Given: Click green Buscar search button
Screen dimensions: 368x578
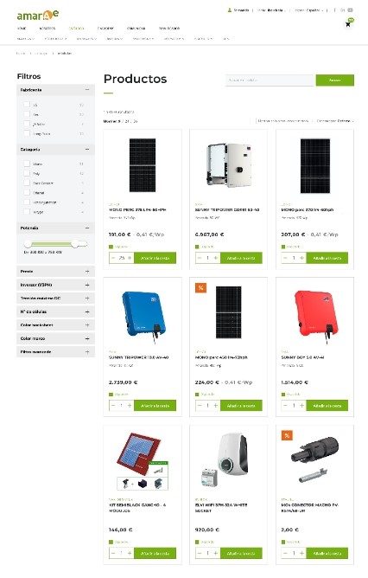Looking at the screenshot, I should (335, 80).
